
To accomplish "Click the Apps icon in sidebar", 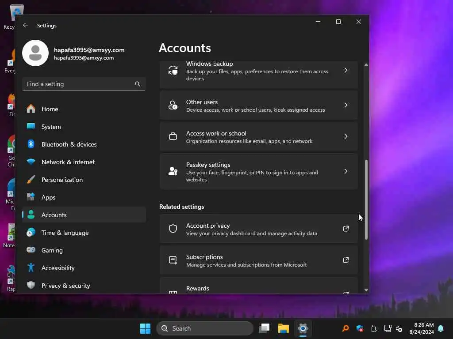I will tap(31, 197).
